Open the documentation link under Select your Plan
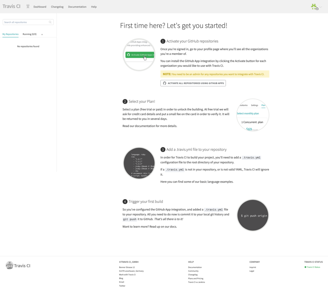This screenshot has height=290, width=328. [x=145, y=126]
